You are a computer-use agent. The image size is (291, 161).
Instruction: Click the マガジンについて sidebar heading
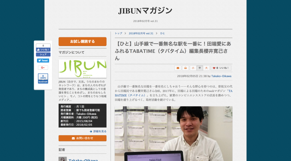tap(71, 53)
